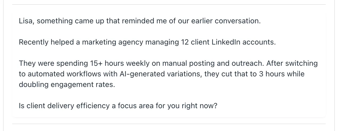
Task: Click the number "12" before client
Action: point(185,42)
